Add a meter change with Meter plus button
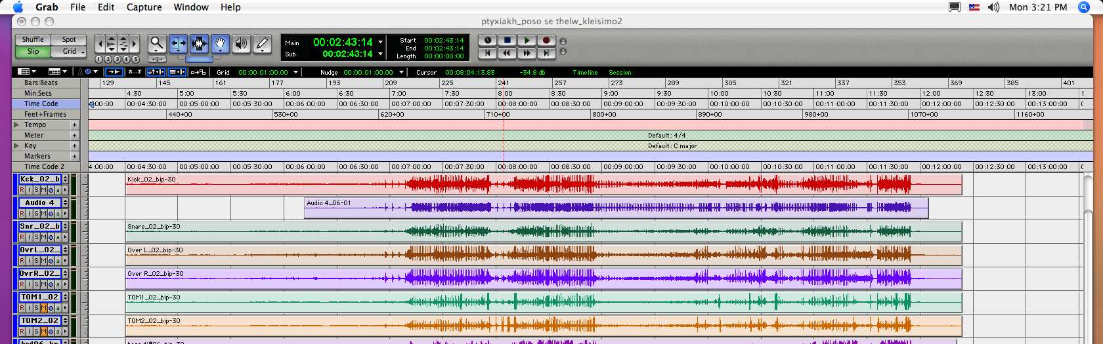The image size is (1103, 344). [x=74, y=135]
